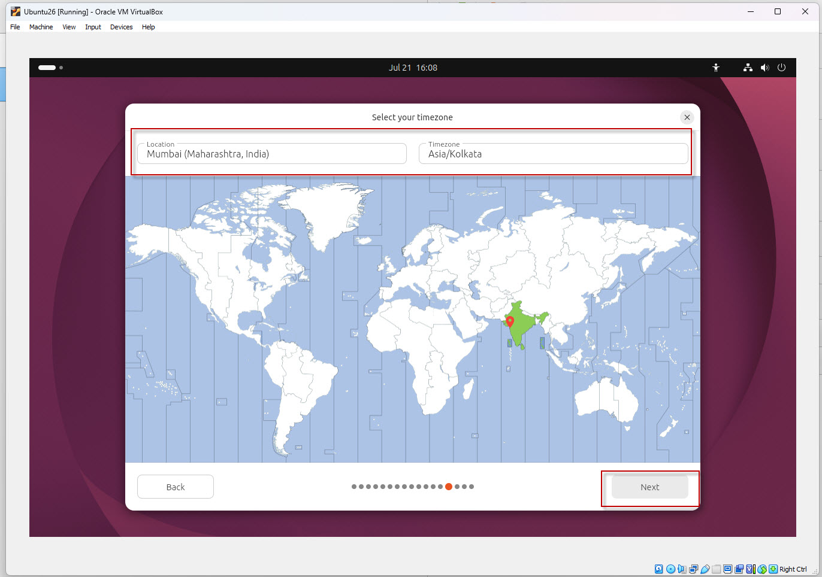Click the virtual display icon in status bar
Viewport: 822px width, 577px height.
[x=727, y=569]
